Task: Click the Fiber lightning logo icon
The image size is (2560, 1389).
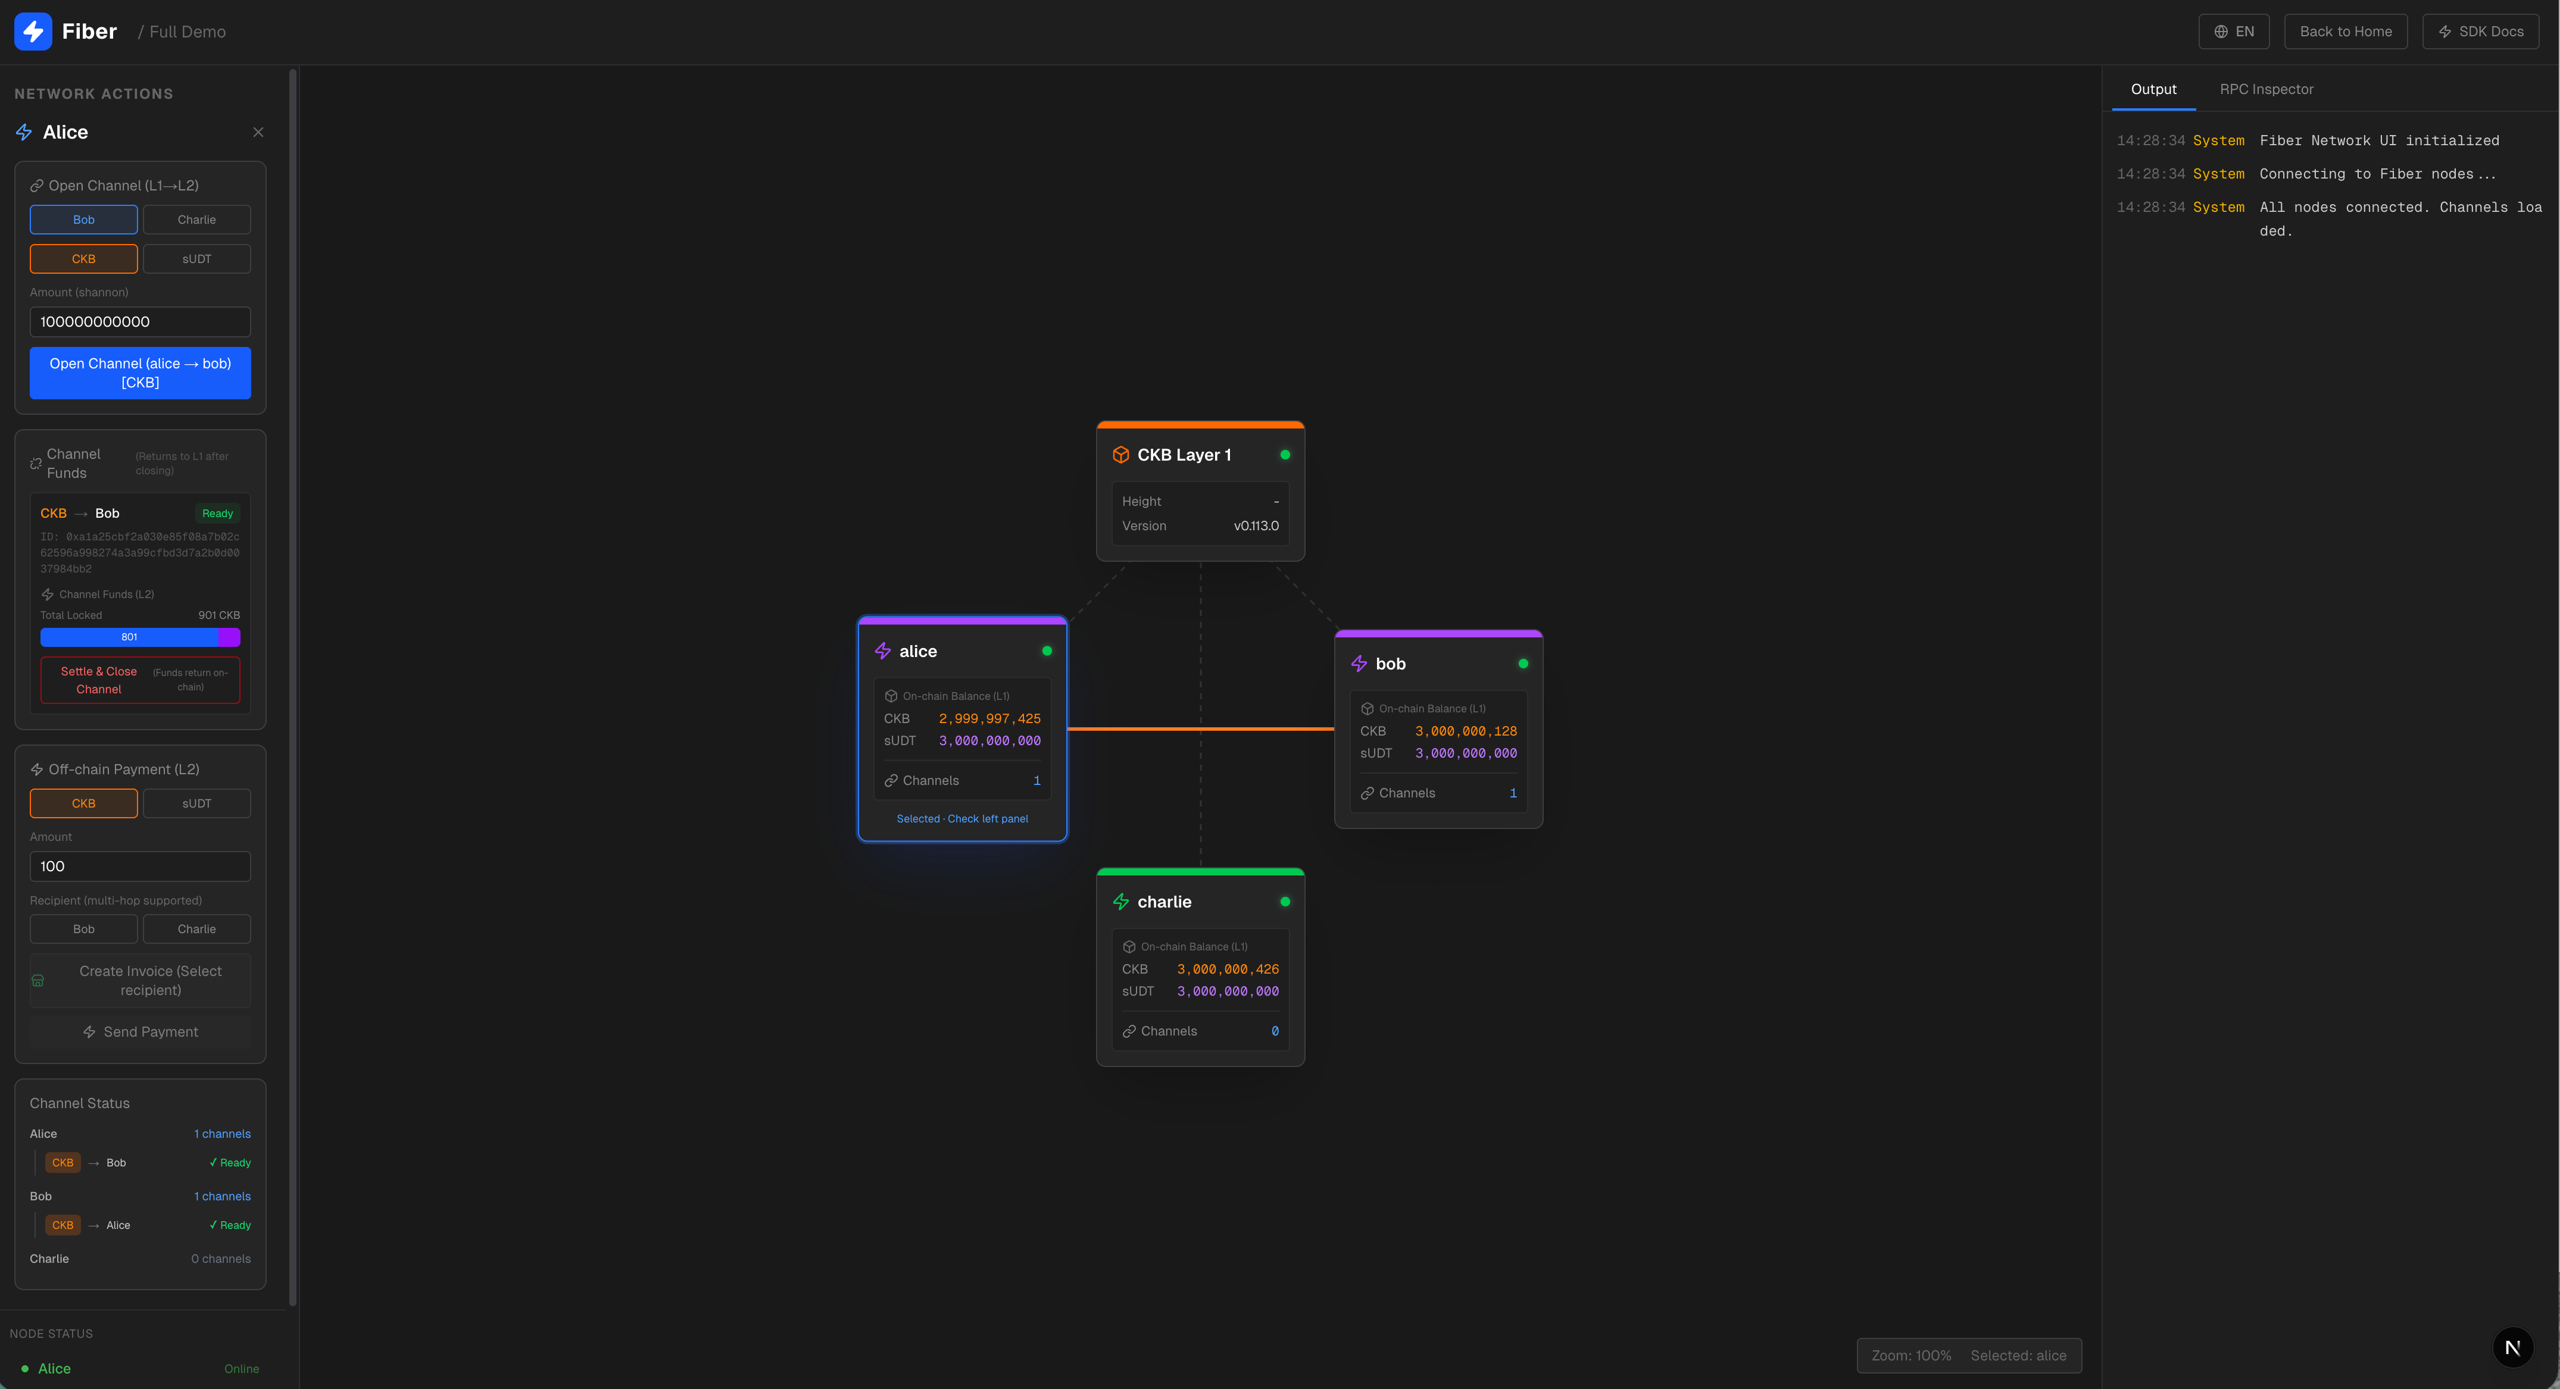Action: click(33, 31)
